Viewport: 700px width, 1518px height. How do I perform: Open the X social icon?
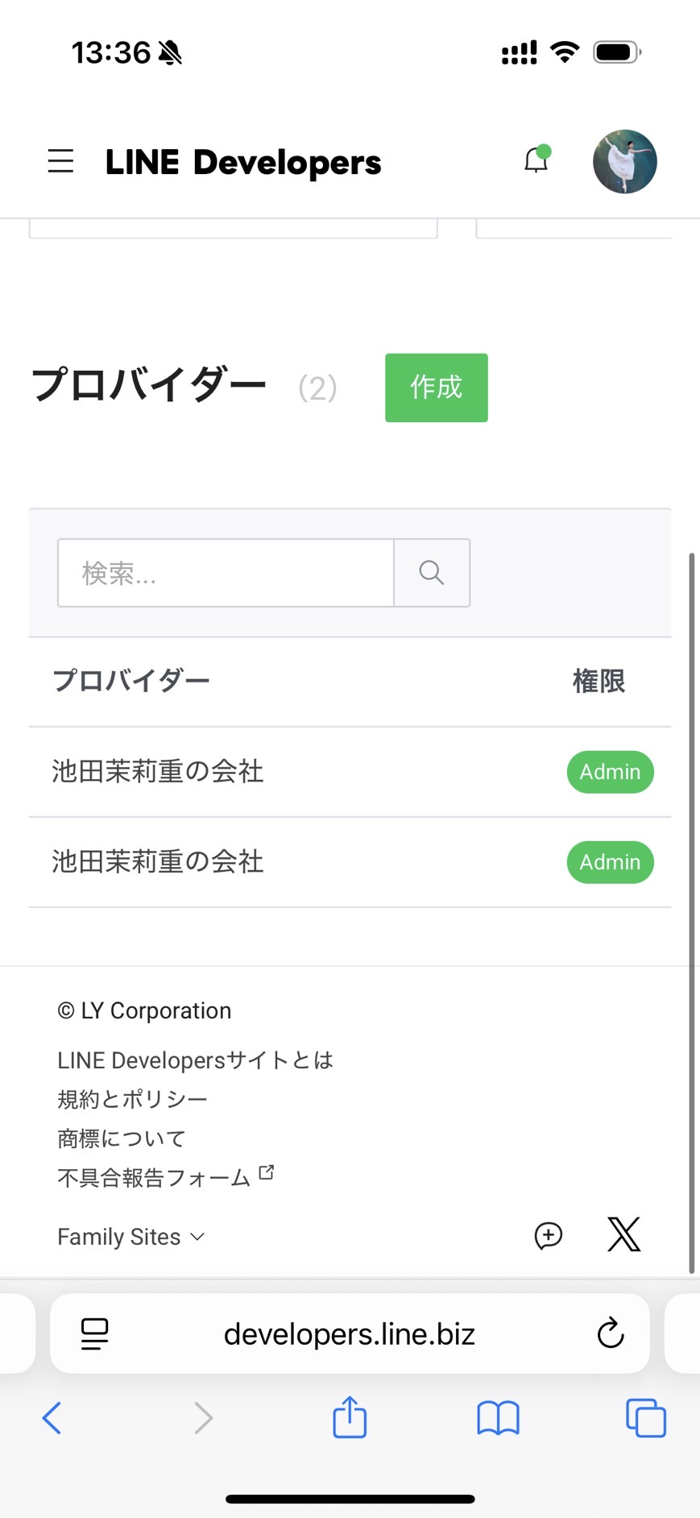624,1234
